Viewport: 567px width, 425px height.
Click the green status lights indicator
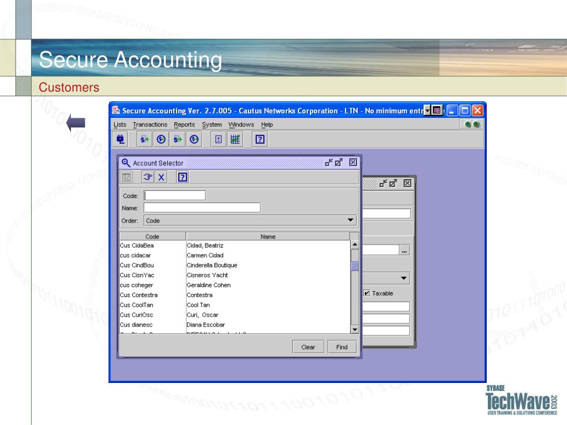pyautogui.click(x=472, y=125)
